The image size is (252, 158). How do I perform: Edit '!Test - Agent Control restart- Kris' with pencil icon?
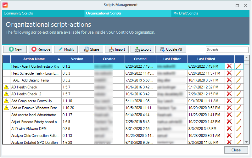tap(239, 66)
